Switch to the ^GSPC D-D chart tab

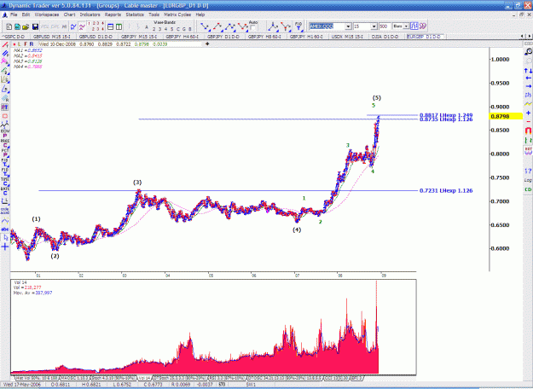14,37
